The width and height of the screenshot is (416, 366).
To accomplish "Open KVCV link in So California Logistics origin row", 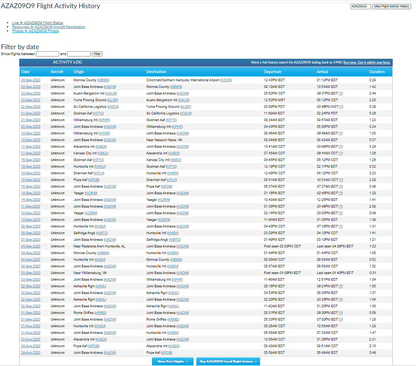I will click(x=113, y=106).
